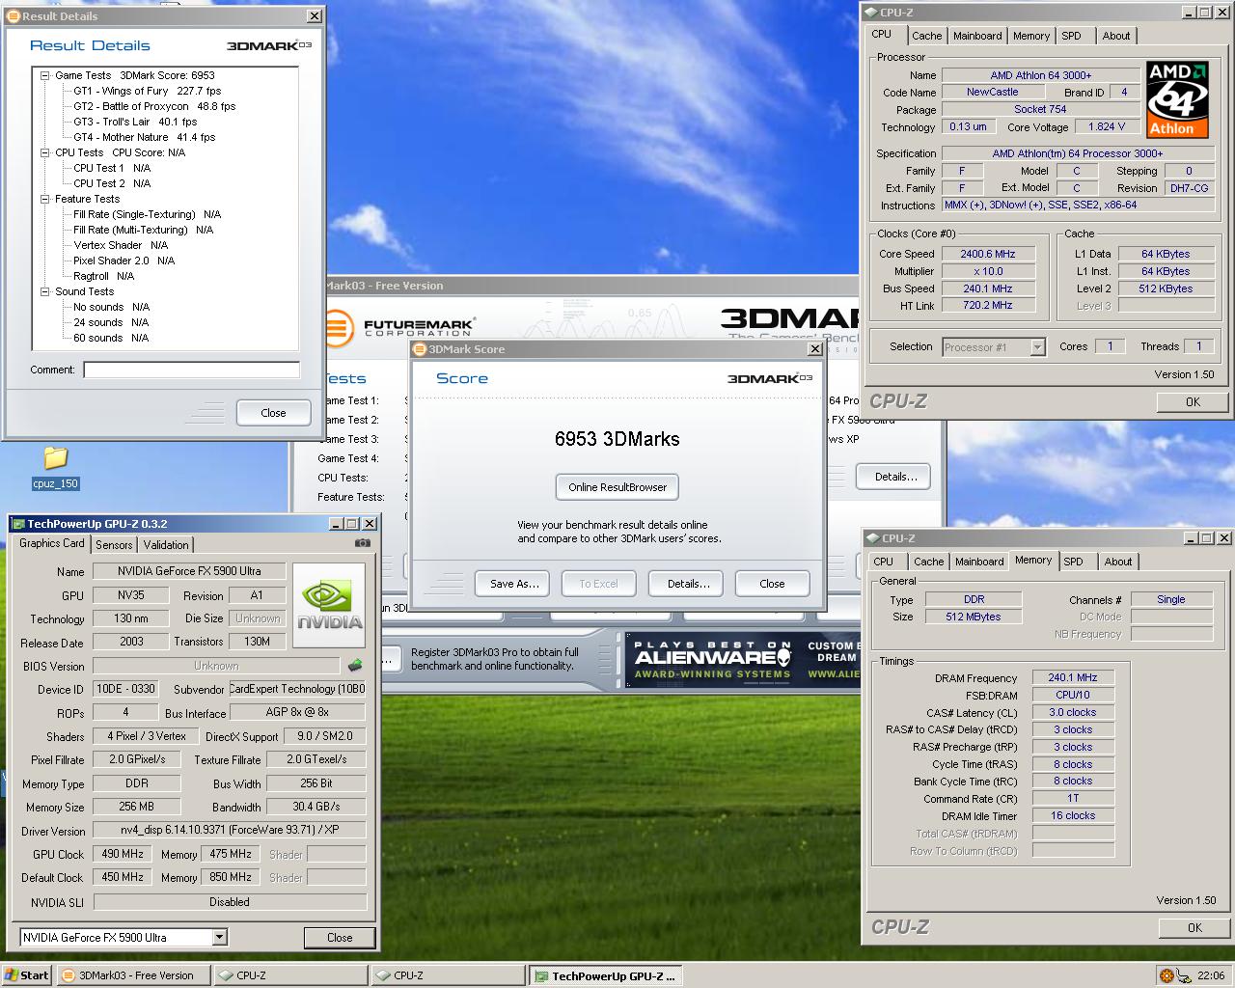Click the GPU-Z screenshot camera icon
1235x988 pixels.
tap(362, 543)
